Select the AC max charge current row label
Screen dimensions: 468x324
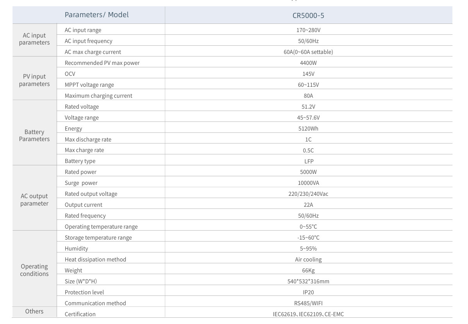93,52
